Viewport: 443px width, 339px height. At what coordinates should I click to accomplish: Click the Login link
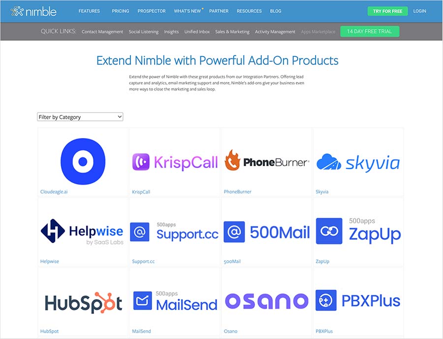pyautogui.click(x=419, y=11)
